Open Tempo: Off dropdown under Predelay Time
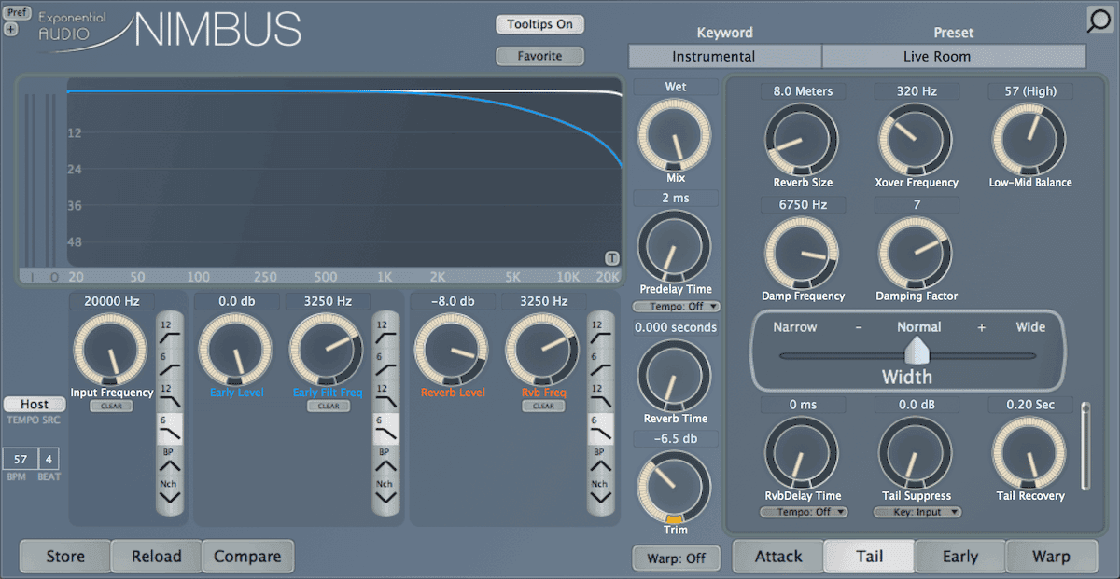The height and width of the screenshot is (579, 1120). [x=677, y=306]
